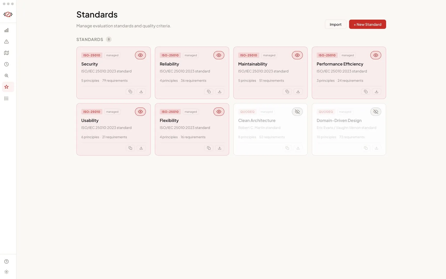The image size is (446, 279).
Task: Open settings gear icon in sidebar
Action: click(6, 272)
